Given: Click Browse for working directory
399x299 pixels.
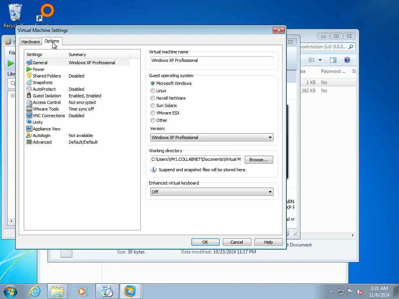Looking at the screenshot, I should click(259, 160).
